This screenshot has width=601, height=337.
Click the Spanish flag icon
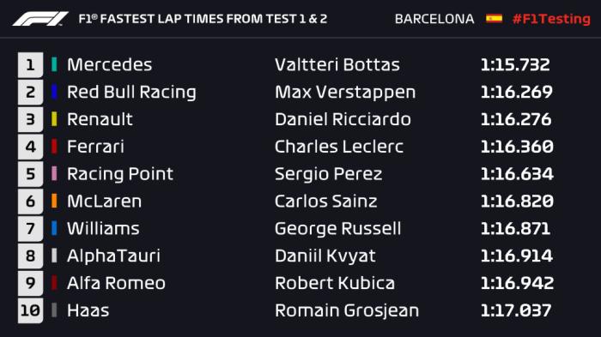494,18
